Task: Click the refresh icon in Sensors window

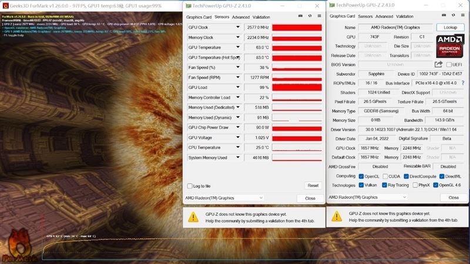Action: (x=310, y=16)
